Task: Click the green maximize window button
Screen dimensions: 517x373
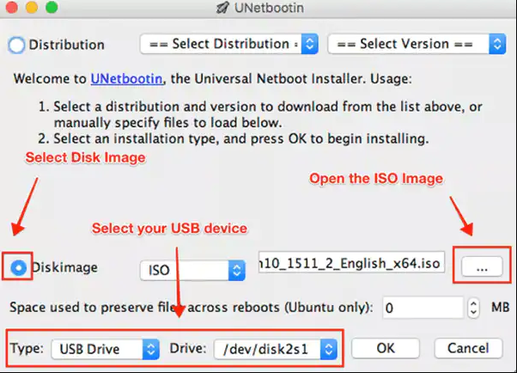Action: click(52, 7)
